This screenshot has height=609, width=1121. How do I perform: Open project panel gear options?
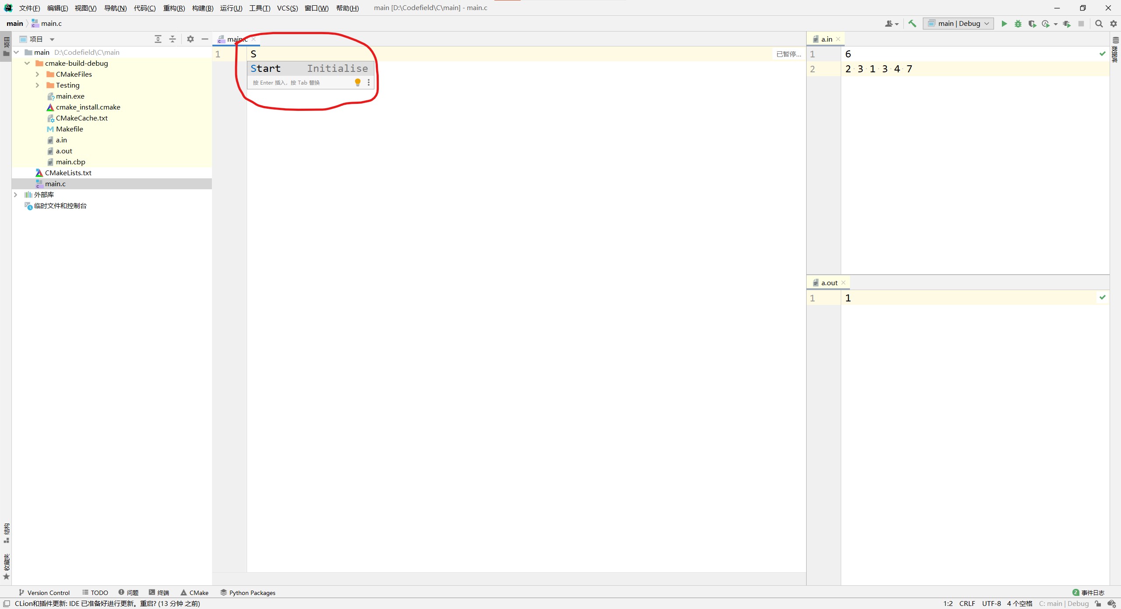(x=190, y=39)
